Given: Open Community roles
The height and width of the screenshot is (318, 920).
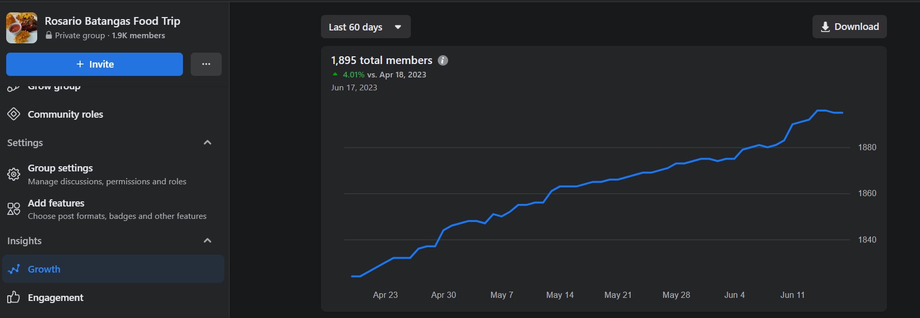Looking at the screenshot, I should click(66, 114).
